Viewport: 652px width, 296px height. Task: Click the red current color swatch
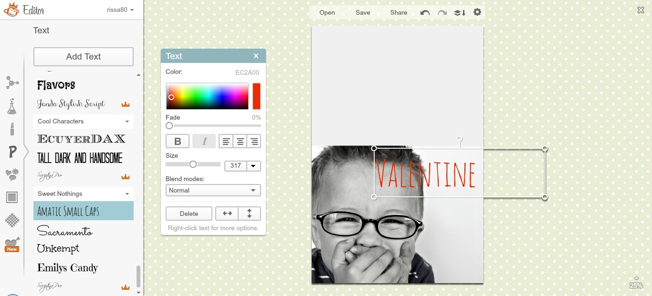click(256, 96)
